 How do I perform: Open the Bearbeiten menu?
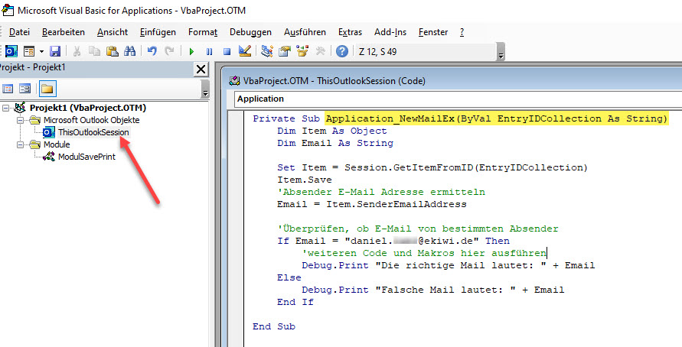click(x=64, y=32)
